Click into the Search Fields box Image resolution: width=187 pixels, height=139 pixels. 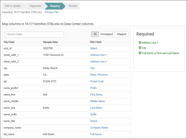34,34
